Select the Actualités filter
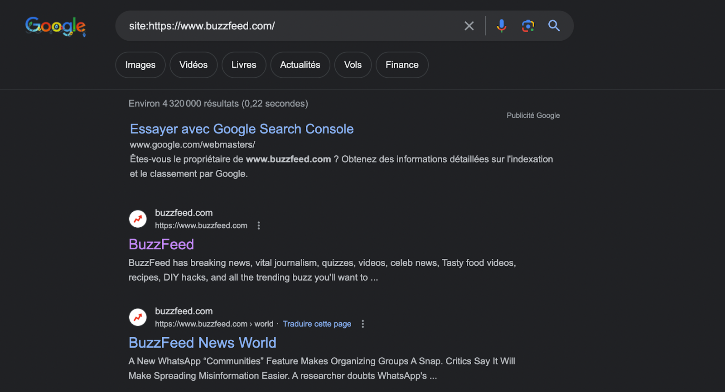Image resolution: width=725 pixels, height=392 pixels. (x=300, y=65)
